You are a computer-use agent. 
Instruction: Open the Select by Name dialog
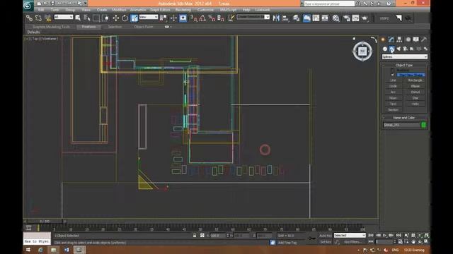87,18
